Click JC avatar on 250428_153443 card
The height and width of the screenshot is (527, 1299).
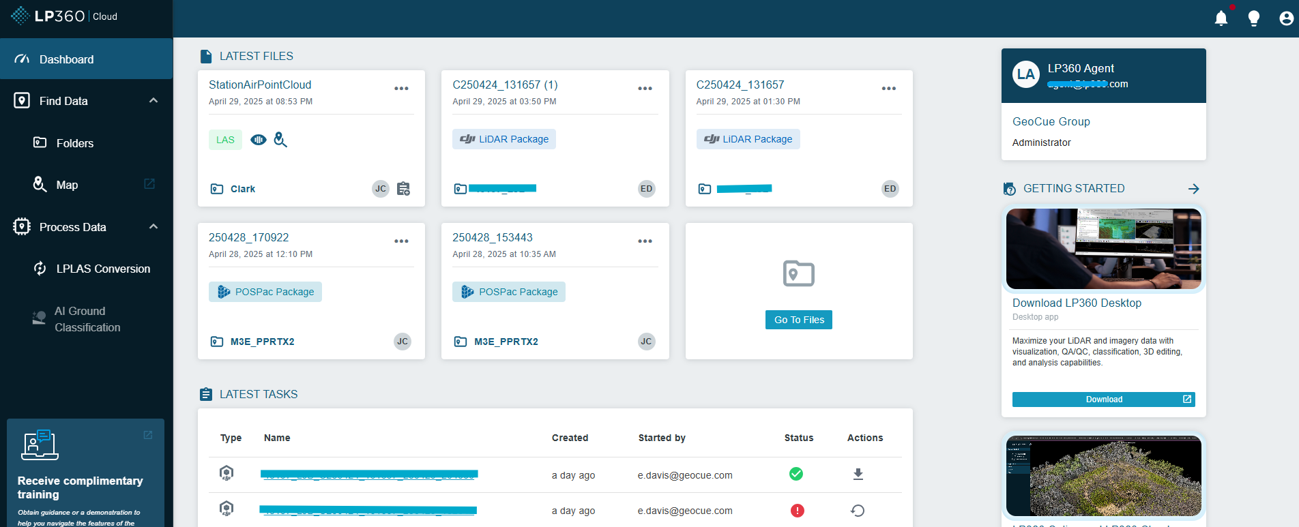pos(647,342)
